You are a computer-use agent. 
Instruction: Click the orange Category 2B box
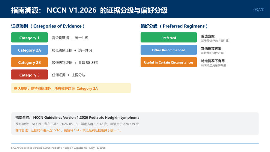tap(29, 62)
